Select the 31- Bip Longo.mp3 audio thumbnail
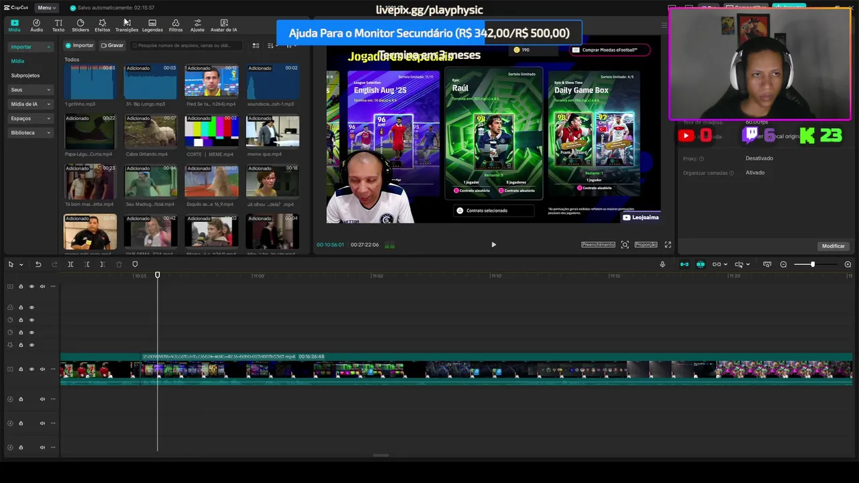Screen dimensions: 859x483 pyautogui.click(x=151, y=81)
